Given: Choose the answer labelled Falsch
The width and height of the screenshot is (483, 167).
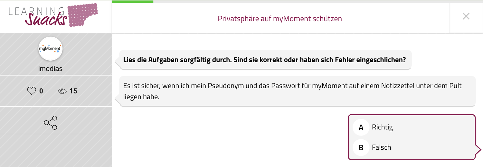Looking at the screenshot, I should pyautogui.click(x=381, y=147).
